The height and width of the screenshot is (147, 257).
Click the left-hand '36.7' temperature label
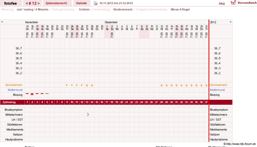[19, 48]
